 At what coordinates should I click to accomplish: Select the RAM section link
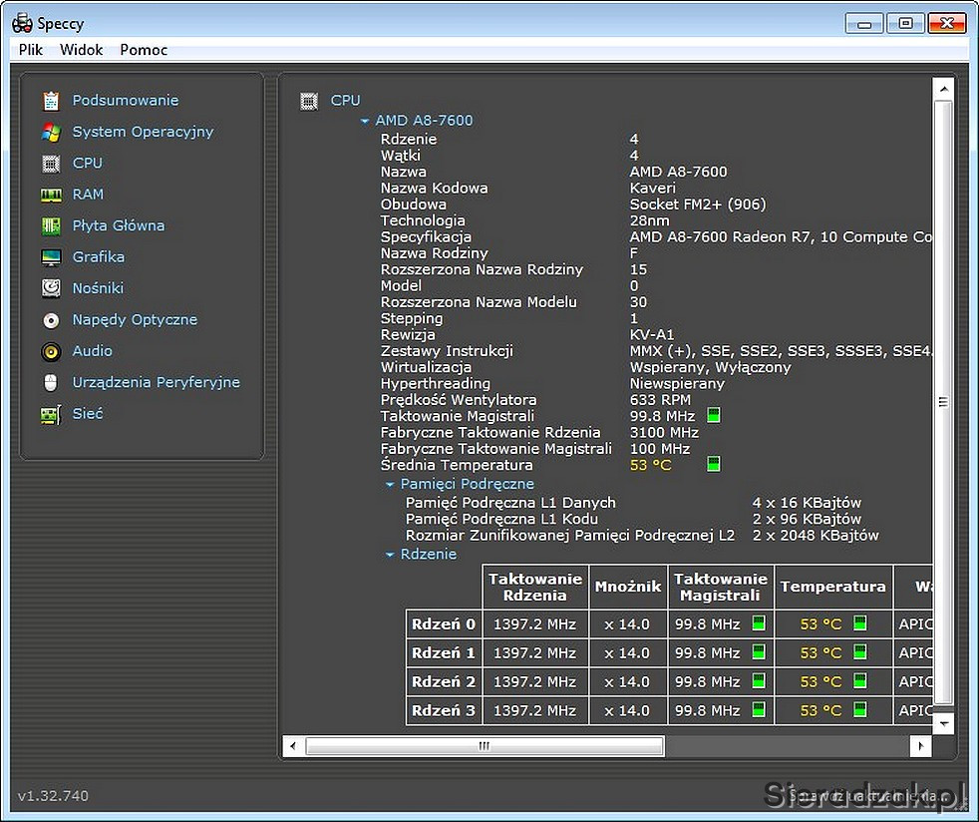coord(88,195)
